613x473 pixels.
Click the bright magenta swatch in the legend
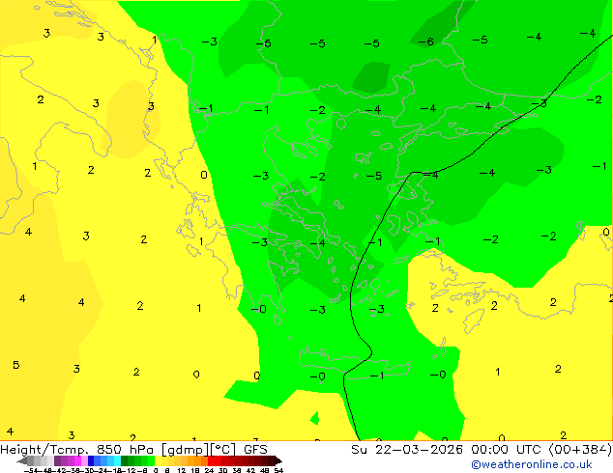click(x=77, y=461)
